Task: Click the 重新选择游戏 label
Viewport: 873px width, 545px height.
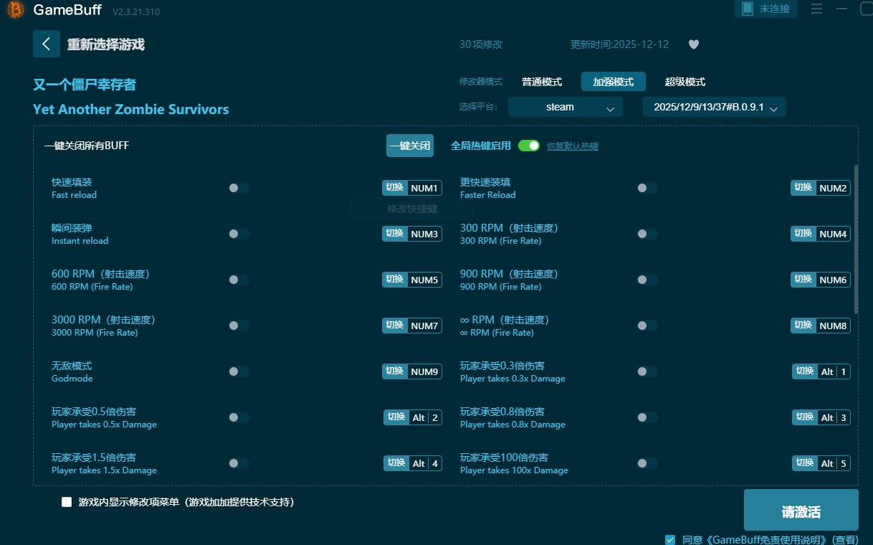Action: 106,44
